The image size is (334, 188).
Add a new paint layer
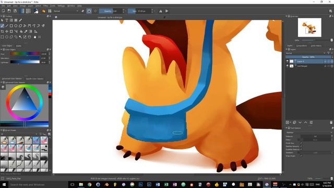coord(288,122)
